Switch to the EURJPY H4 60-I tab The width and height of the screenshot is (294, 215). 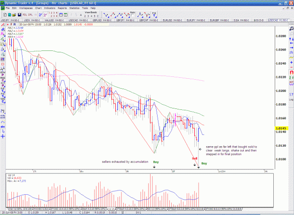click(196, 20)
